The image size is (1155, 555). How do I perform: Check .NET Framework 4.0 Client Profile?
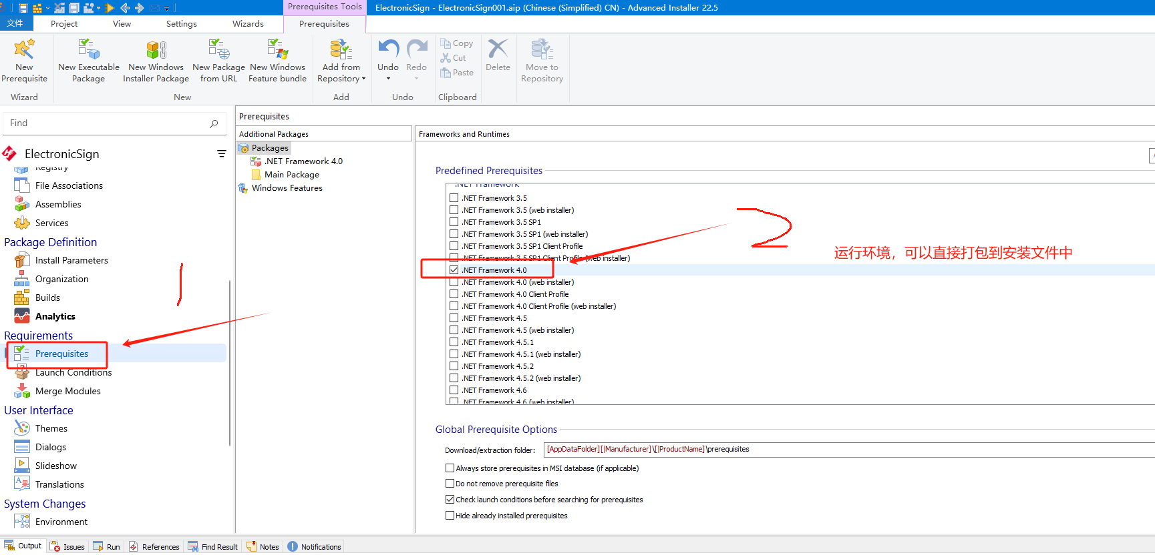(454, 294)
